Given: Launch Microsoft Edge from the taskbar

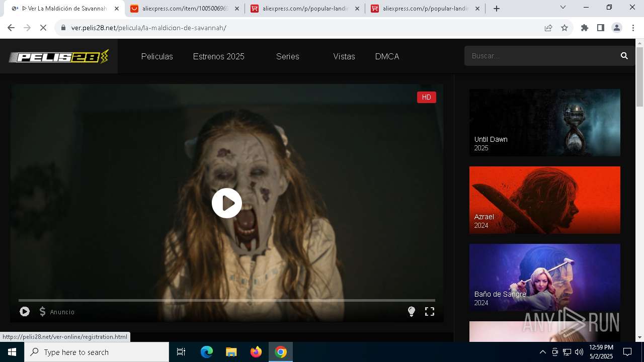Looking at the screenshot, I should [x=207, y=352].
